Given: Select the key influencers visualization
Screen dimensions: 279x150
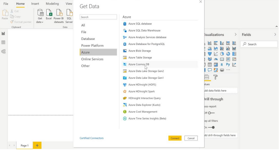Looking at the screenshot, I should [x=234, y=65].
